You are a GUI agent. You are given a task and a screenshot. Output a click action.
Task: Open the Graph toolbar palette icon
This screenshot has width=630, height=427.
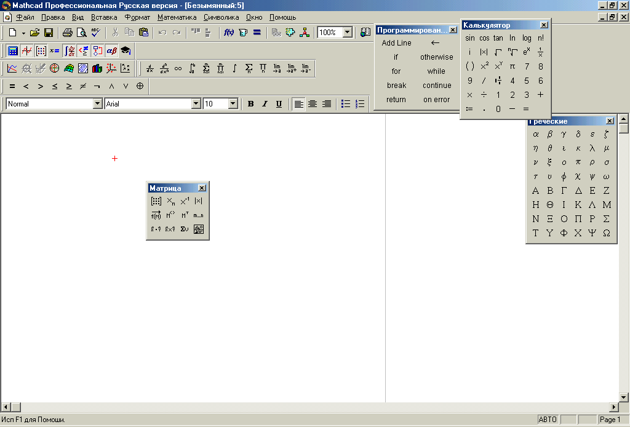(x=26, y=50)
